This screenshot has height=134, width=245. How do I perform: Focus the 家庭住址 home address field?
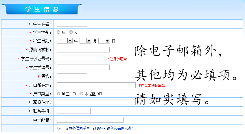96,102
